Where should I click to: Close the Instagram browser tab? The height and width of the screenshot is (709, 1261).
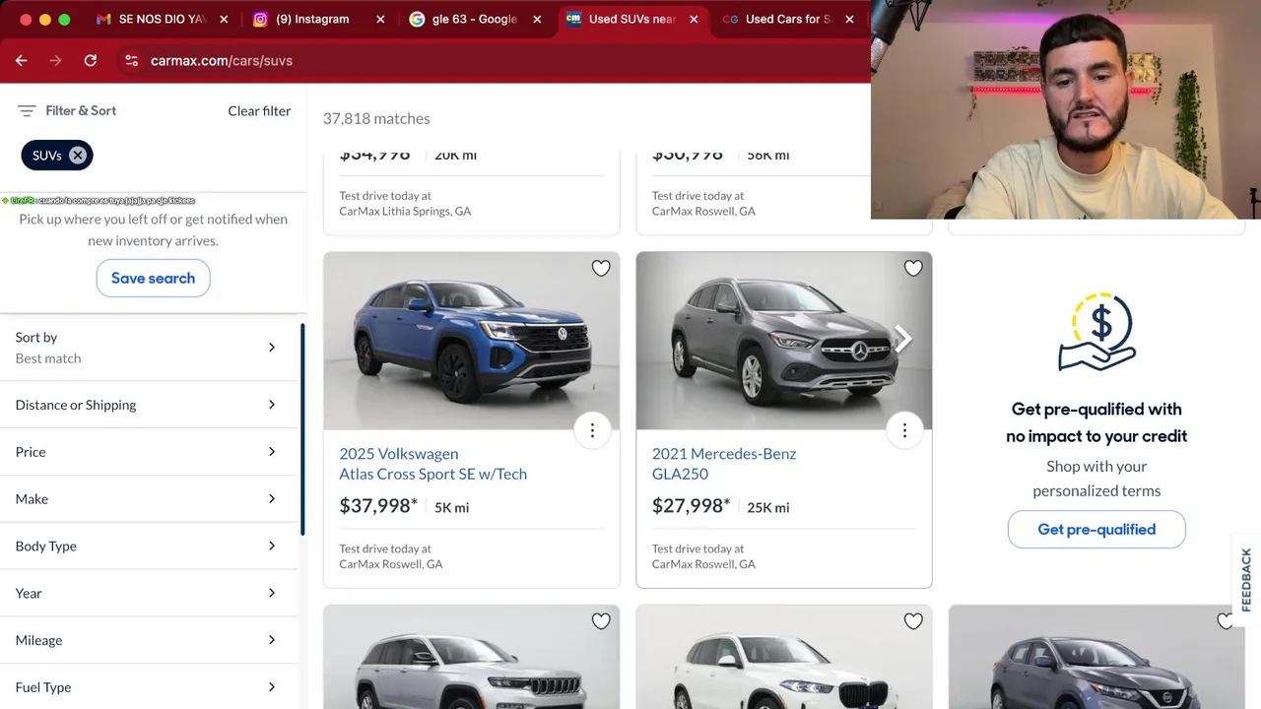coord(380,19)
